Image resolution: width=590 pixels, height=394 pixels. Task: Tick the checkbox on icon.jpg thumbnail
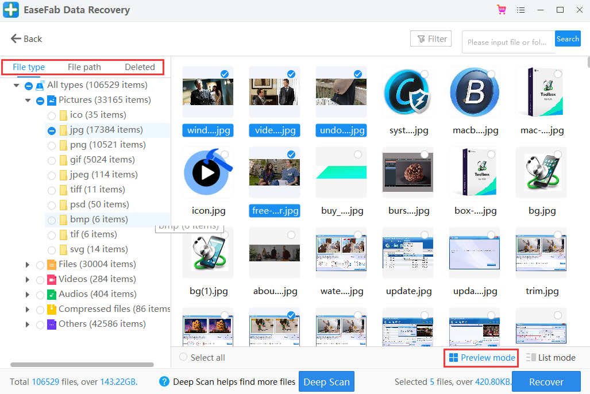click(x=225, y=154)
